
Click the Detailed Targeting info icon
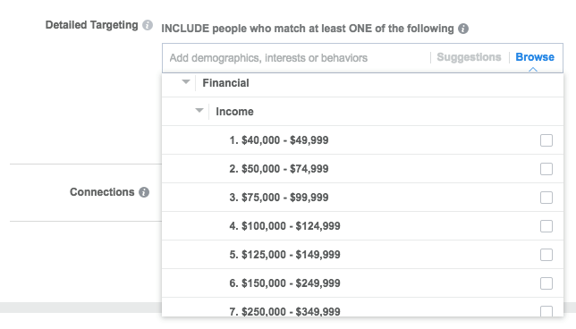(148, 25)
